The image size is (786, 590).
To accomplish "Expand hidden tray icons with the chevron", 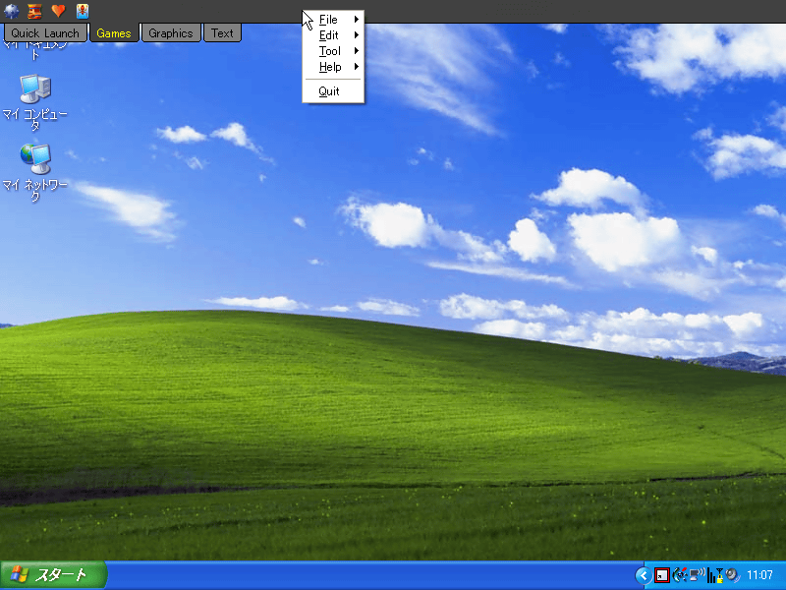I will pos(644,575).
